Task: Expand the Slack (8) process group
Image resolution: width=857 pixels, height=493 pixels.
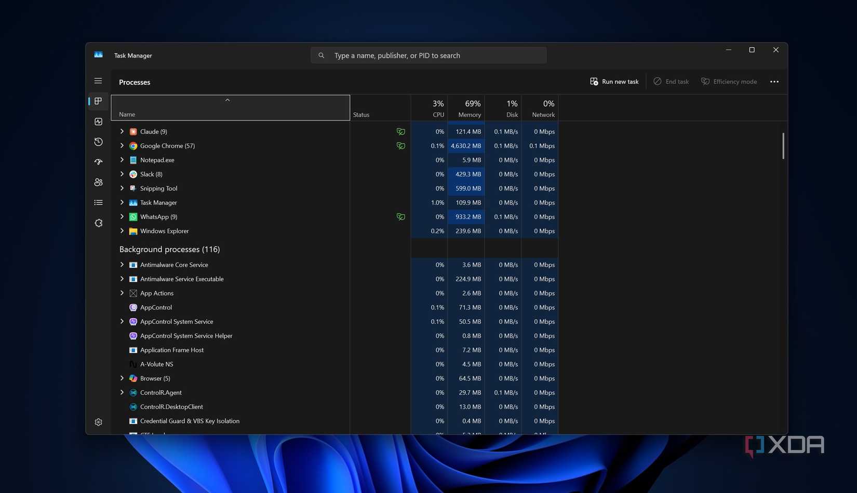Action: coord(122,174)
